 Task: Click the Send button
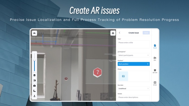click(146, 33)
